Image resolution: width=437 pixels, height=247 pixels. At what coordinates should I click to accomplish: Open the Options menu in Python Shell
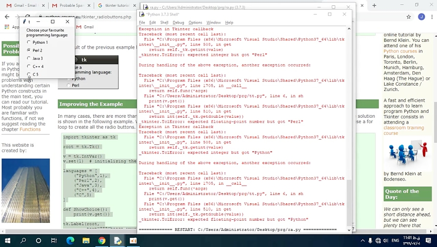pyautogui.click(x=195, y=22)
